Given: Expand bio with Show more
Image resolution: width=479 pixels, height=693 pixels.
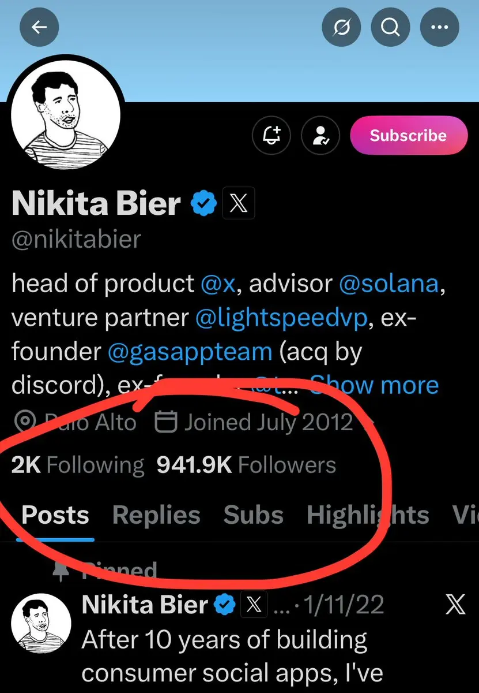Looking at the screenshot, I should [374, 385].
